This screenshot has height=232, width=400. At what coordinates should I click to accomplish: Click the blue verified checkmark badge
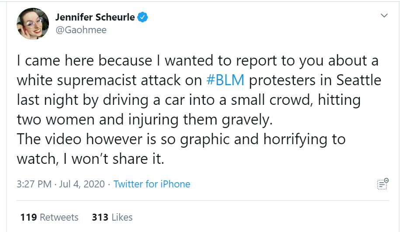pos(143,18)
